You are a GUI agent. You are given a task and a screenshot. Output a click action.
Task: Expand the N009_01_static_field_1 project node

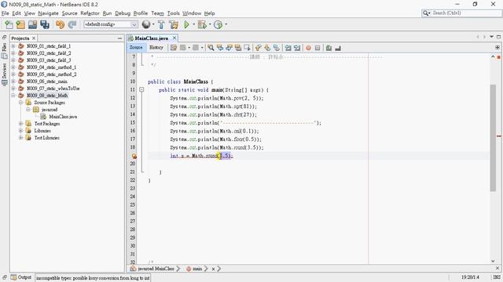click(x=13, y=46)
